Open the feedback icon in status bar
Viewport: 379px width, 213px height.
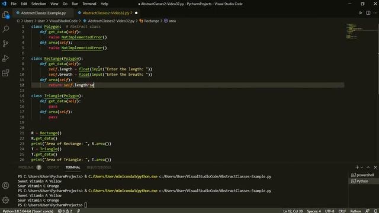tap(367, 211)
